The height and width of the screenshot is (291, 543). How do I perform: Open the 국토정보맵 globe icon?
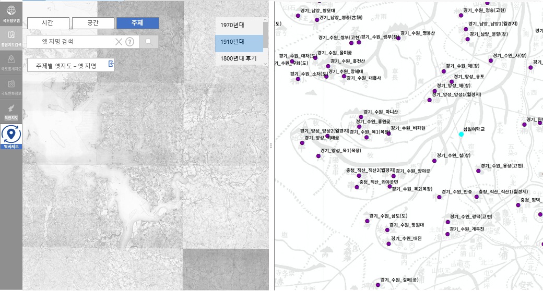click(11, 13)
